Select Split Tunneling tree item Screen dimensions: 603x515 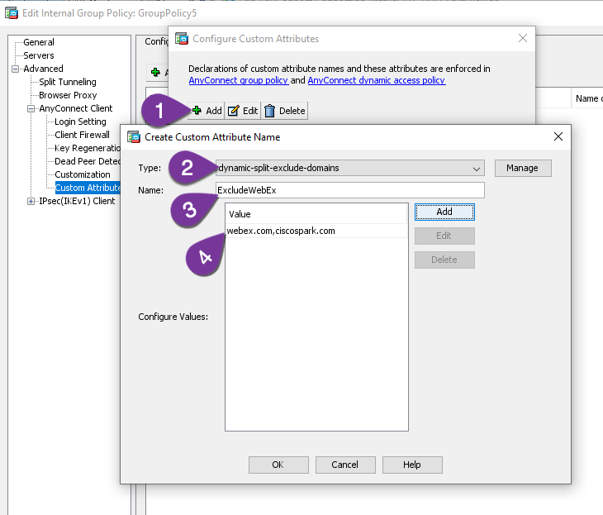coord(68,82)
